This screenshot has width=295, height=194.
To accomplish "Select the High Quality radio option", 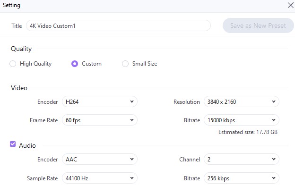I will (x=13, y=64).
